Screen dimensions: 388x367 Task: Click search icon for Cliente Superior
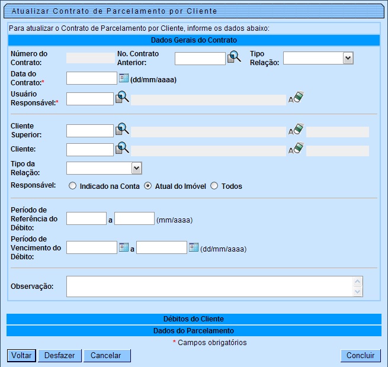(x=122, y=131)
